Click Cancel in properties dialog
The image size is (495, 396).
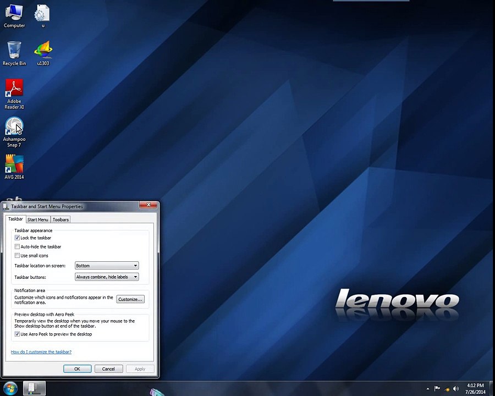coord(108,369)
